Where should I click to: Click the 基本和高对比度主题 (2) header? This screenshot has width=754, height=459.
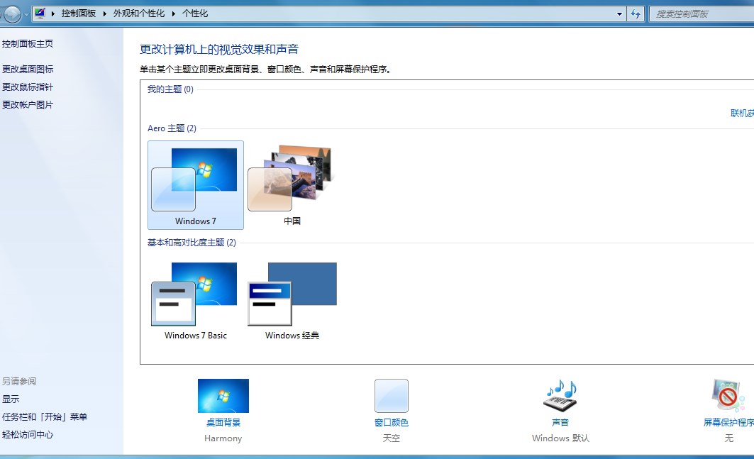192,243
